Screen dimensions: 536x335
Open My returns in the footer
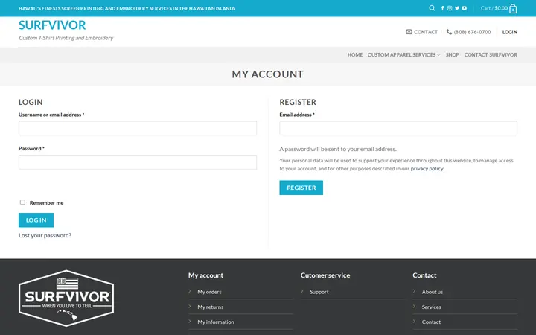[x=210, y=307]
